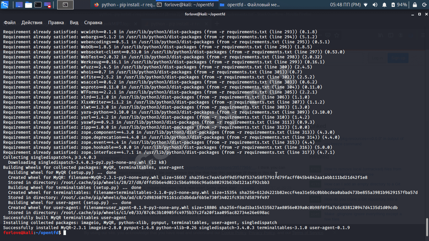This screenshot has height=241, width=429.
Task: Click "Building wheels for collected packages" line
Action: point(94,168)
